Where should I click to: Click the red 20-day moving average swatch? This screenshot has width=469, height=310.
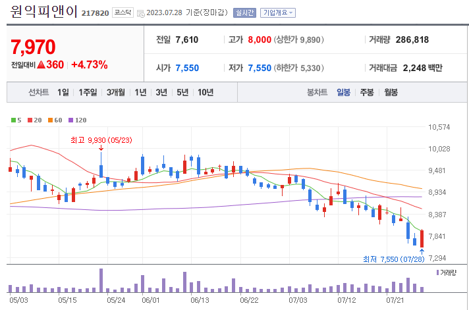click(x=30, y=120)
